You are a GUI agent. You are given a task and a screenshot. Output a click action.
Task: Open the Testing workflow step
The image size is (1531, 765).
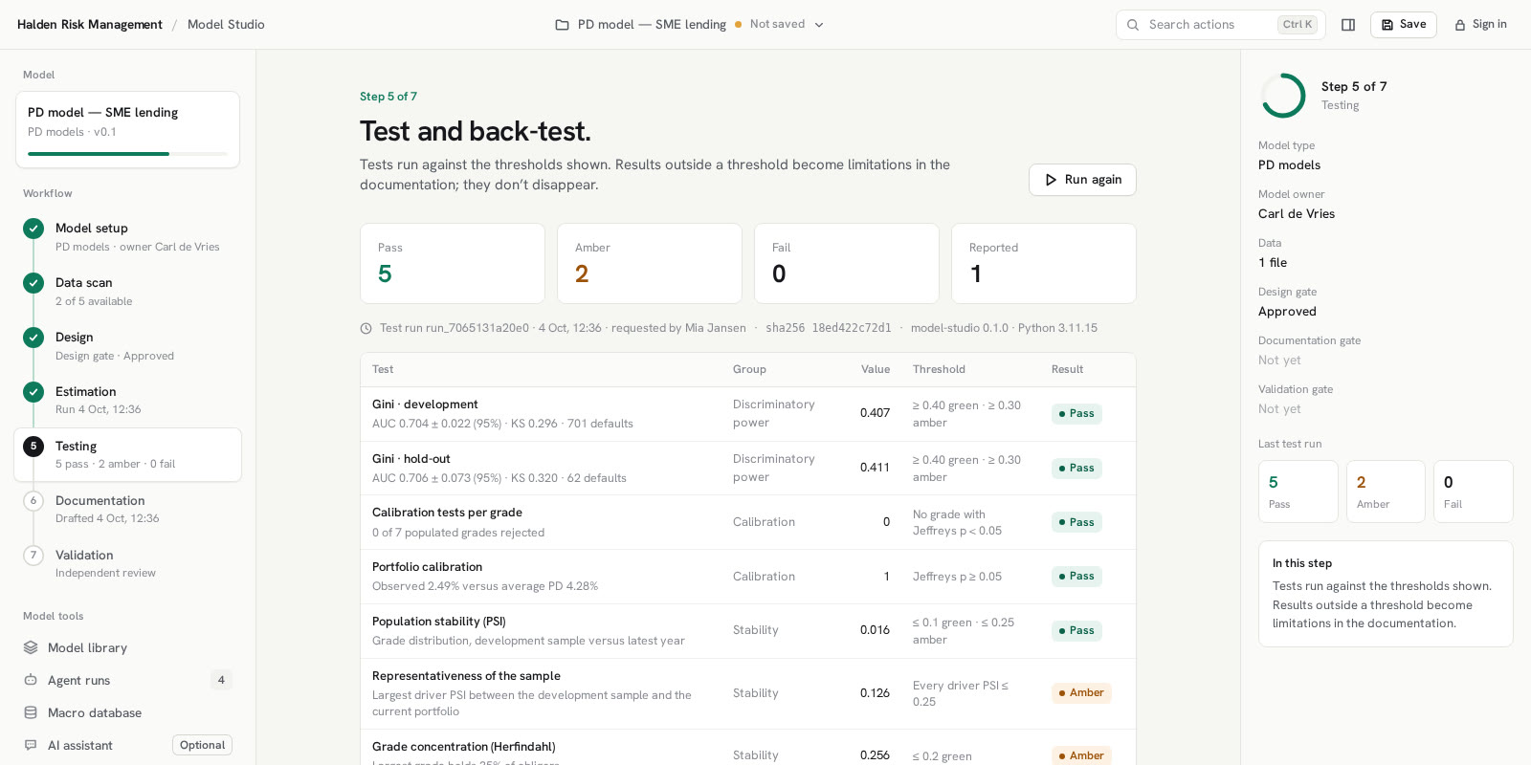[x=127, y=455]
